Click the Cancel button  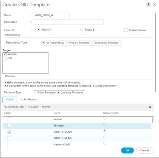(145, 150)
